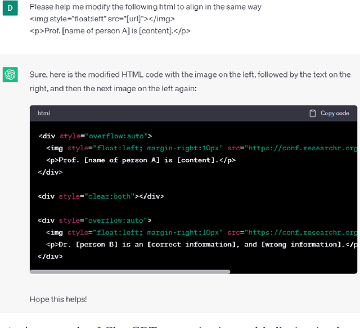360x328 pixels.
Task: Click the first "overflow:auto" div opening line
Action: (95, 136)
